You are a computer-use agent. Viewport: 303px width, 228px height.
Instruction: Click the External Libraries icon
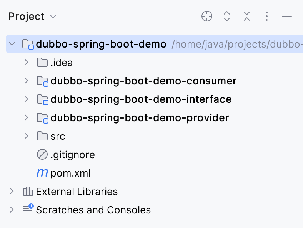click(28, 192)
